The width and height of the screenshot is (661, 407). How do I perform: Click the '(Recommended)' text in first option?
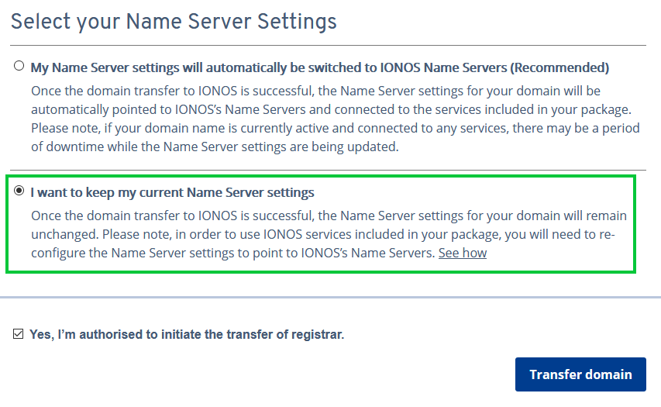[x=559, y=67]
